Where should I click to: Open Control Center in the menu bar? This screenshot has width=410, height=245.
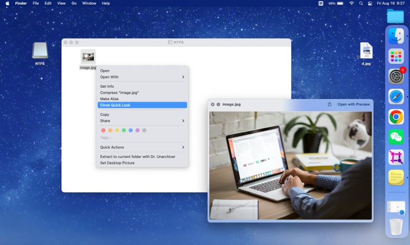click(x=370, y=3)
